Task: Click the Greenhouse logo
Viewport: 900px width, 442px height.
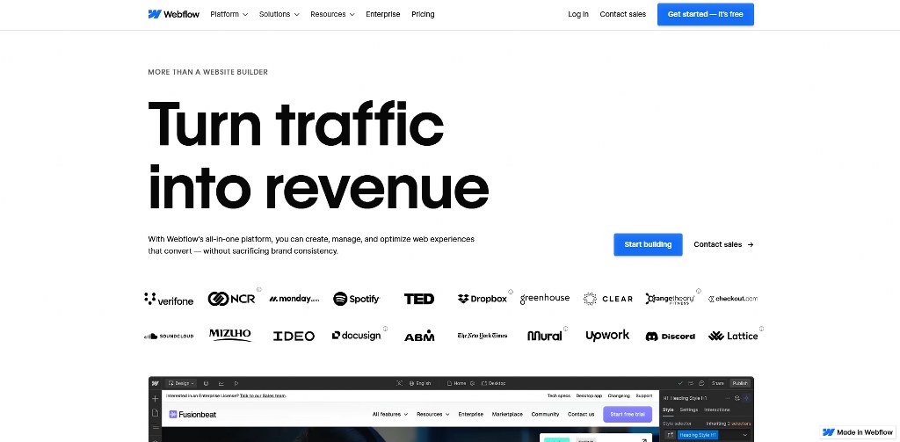Action: [545, 299]
